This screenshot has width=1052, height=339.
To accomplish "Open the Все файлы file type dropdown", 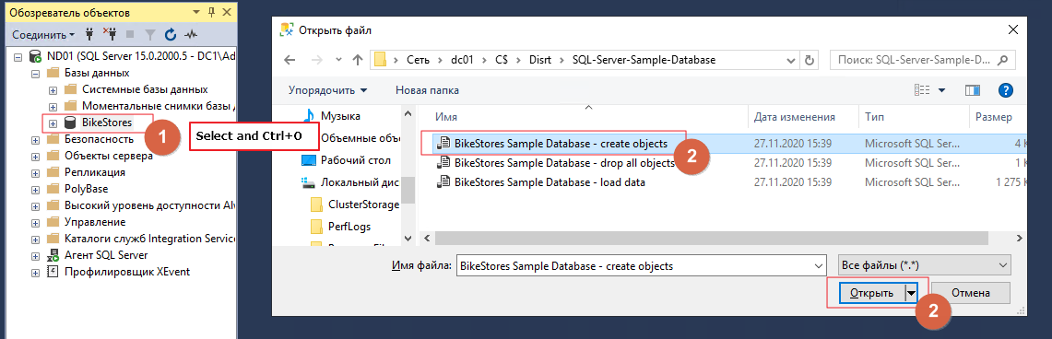I will coord(925,266).
